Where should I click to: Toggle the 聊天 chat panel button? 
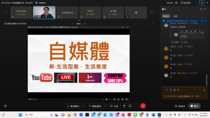(x=195, y=106)
